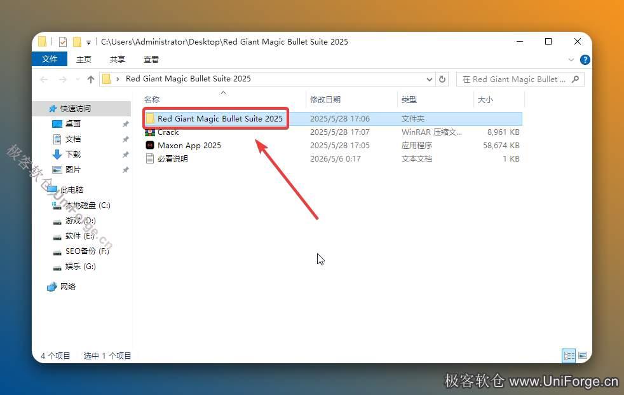The height and width of the screenshot is (395, 624).
Task: Sort by 大小 column header
Action: [x=485, y=100]
